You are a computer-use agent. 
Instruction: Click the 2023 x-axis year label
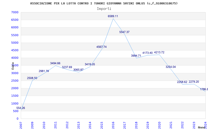[194, 125]
